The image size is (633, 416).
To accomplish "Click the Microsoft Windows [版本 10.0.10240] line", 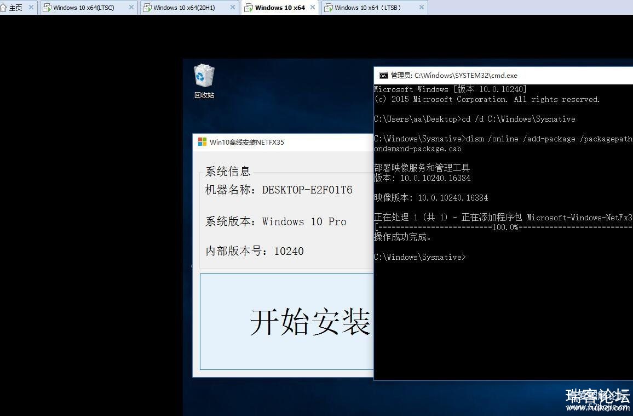I will click(450, 89).
